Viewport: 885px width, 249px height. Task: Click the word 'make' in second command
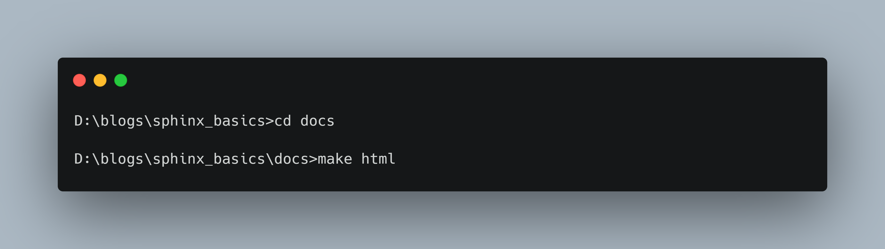335,159
